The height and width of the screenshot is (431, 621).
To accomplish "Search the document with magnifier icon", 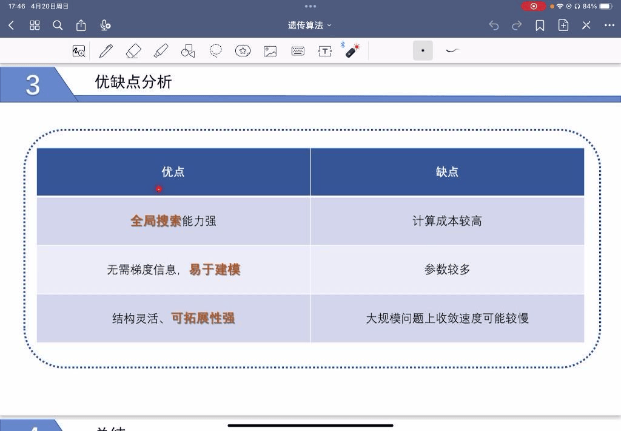I will click(58, 25).
